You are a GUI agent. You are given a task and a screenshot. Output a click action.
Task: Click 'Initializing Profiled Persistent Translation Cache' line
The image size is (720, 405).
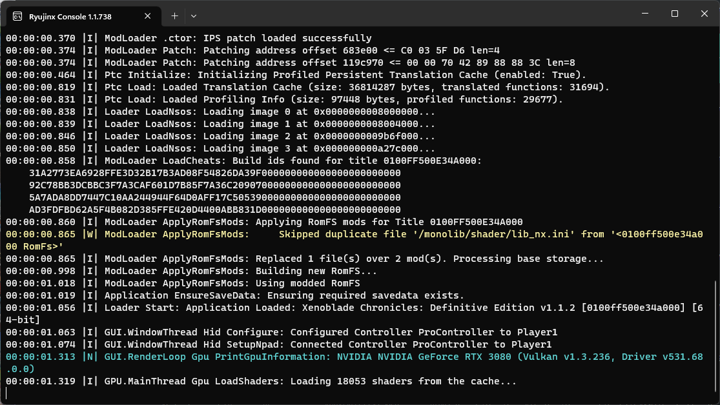[x=296, y=75]
